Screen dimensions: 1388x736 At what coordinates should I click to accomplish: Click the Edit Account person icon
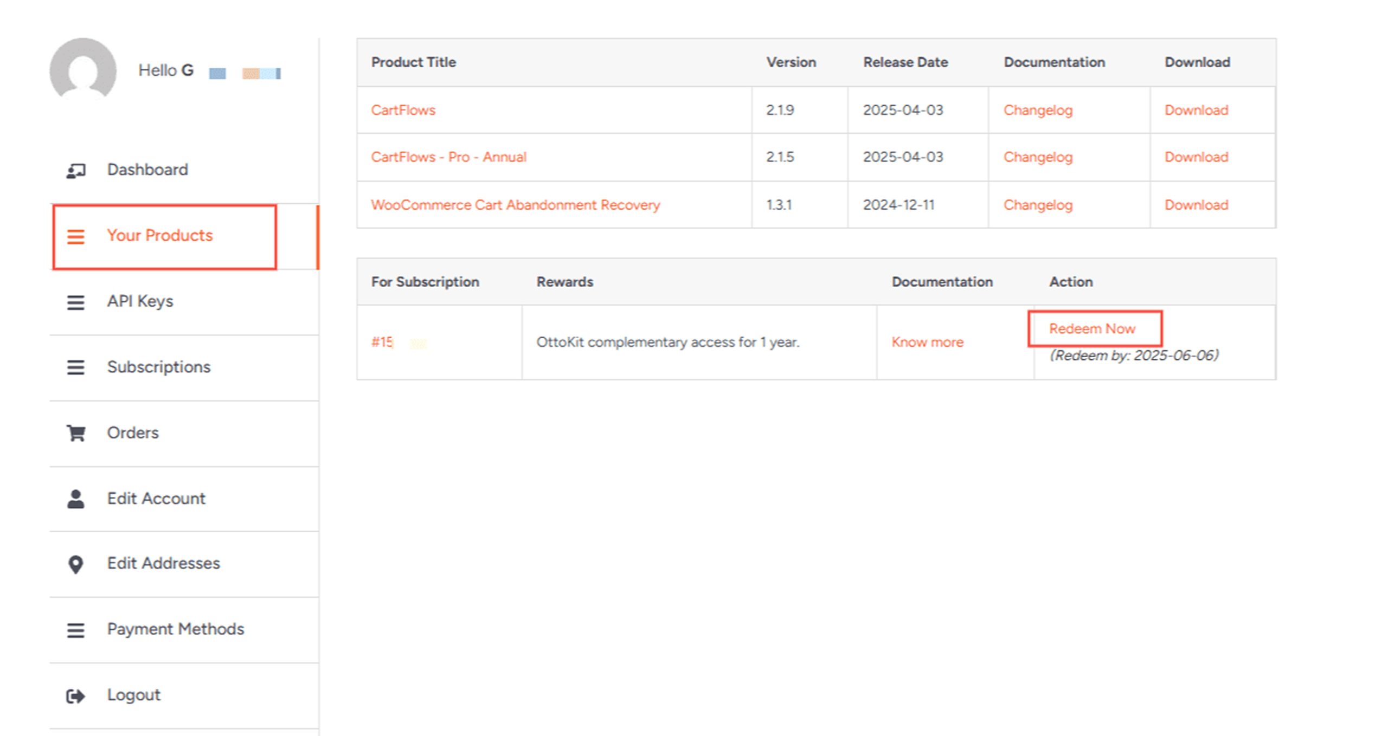75,499
